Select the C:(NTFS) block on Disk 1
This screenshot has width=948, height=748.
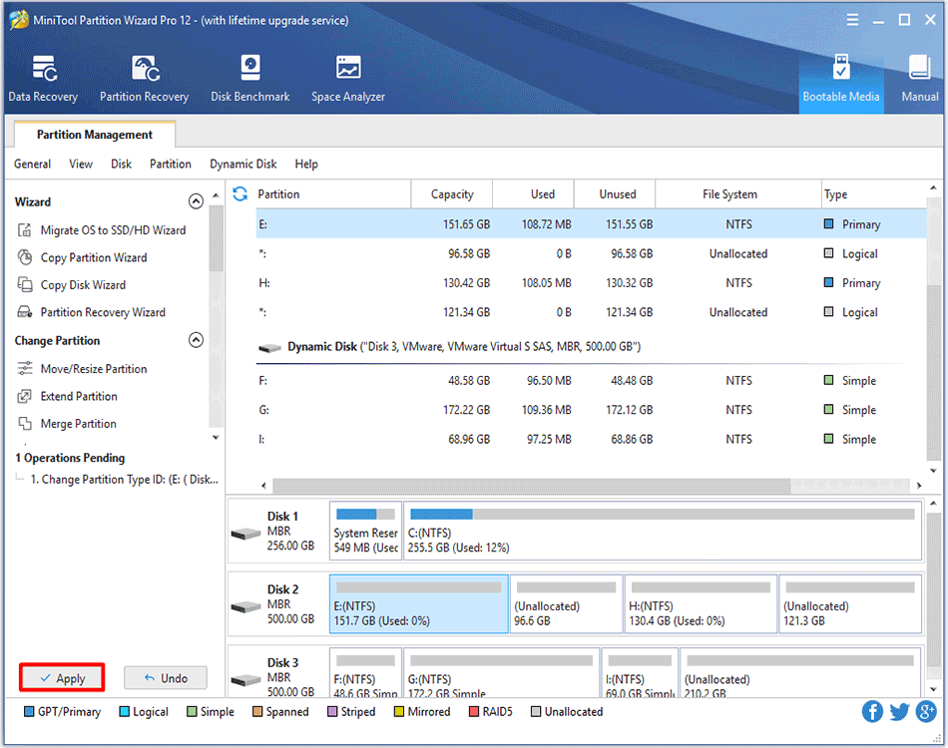(663, 532)
